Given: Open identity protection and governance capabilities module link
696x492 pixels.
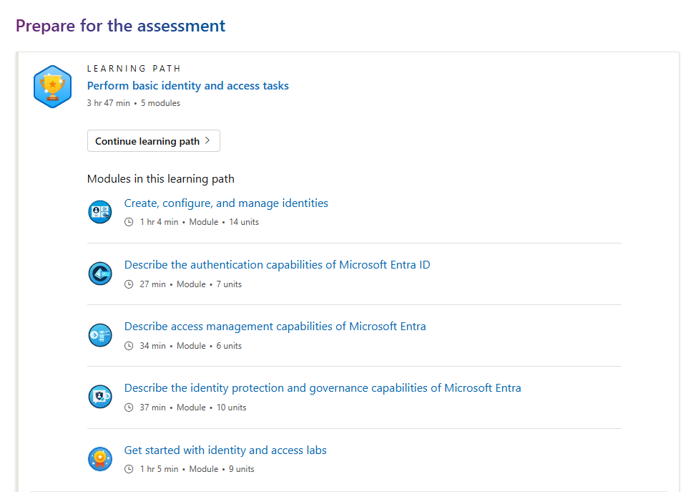Looking at the screenshot, I should [323, 388].
